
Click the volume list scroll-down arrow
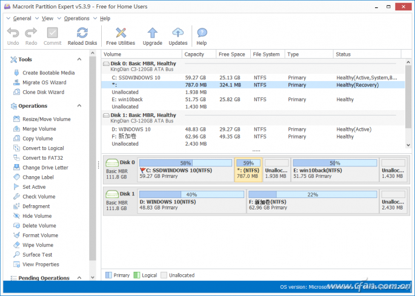(x=408, y=145)
